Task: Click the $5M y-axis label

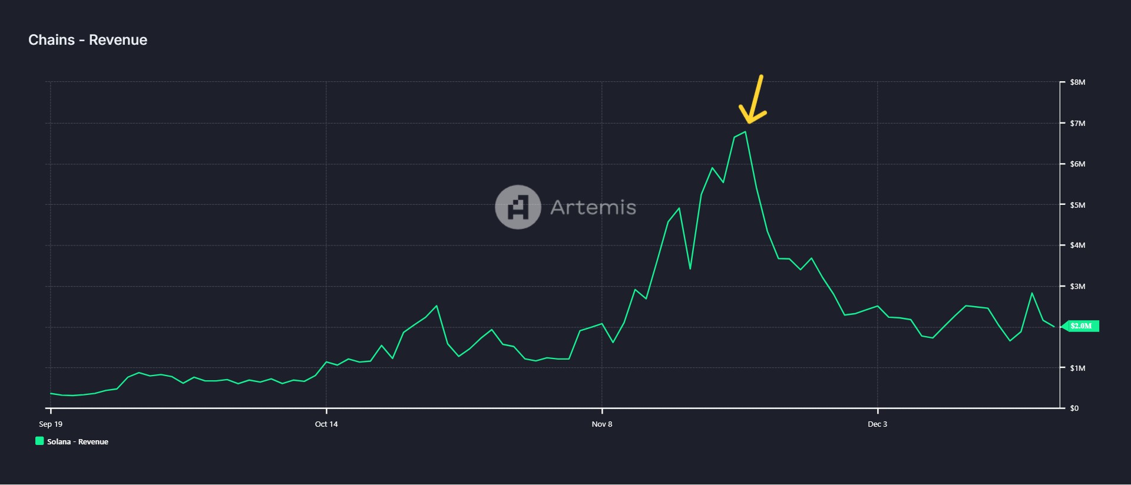Action: pos(1077,205)
